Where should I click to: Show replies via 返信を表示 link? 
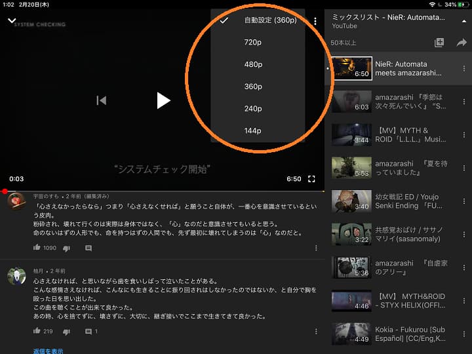tap(48, 351)
